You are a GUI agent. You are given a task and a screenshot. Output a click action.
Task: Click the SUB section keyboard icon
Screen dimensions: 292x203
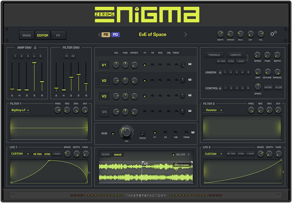(x=193, y=132)
